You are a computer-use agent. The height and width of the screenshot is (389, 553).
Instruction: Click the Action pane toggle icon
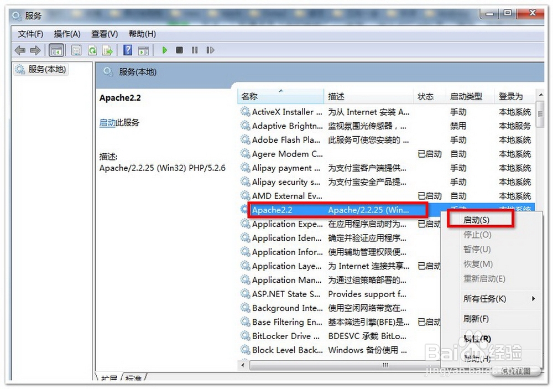click(x=143, y=50)
